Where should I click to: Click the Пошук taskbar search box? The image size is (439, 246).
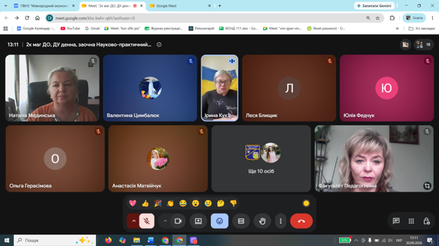tap(55, 240)
